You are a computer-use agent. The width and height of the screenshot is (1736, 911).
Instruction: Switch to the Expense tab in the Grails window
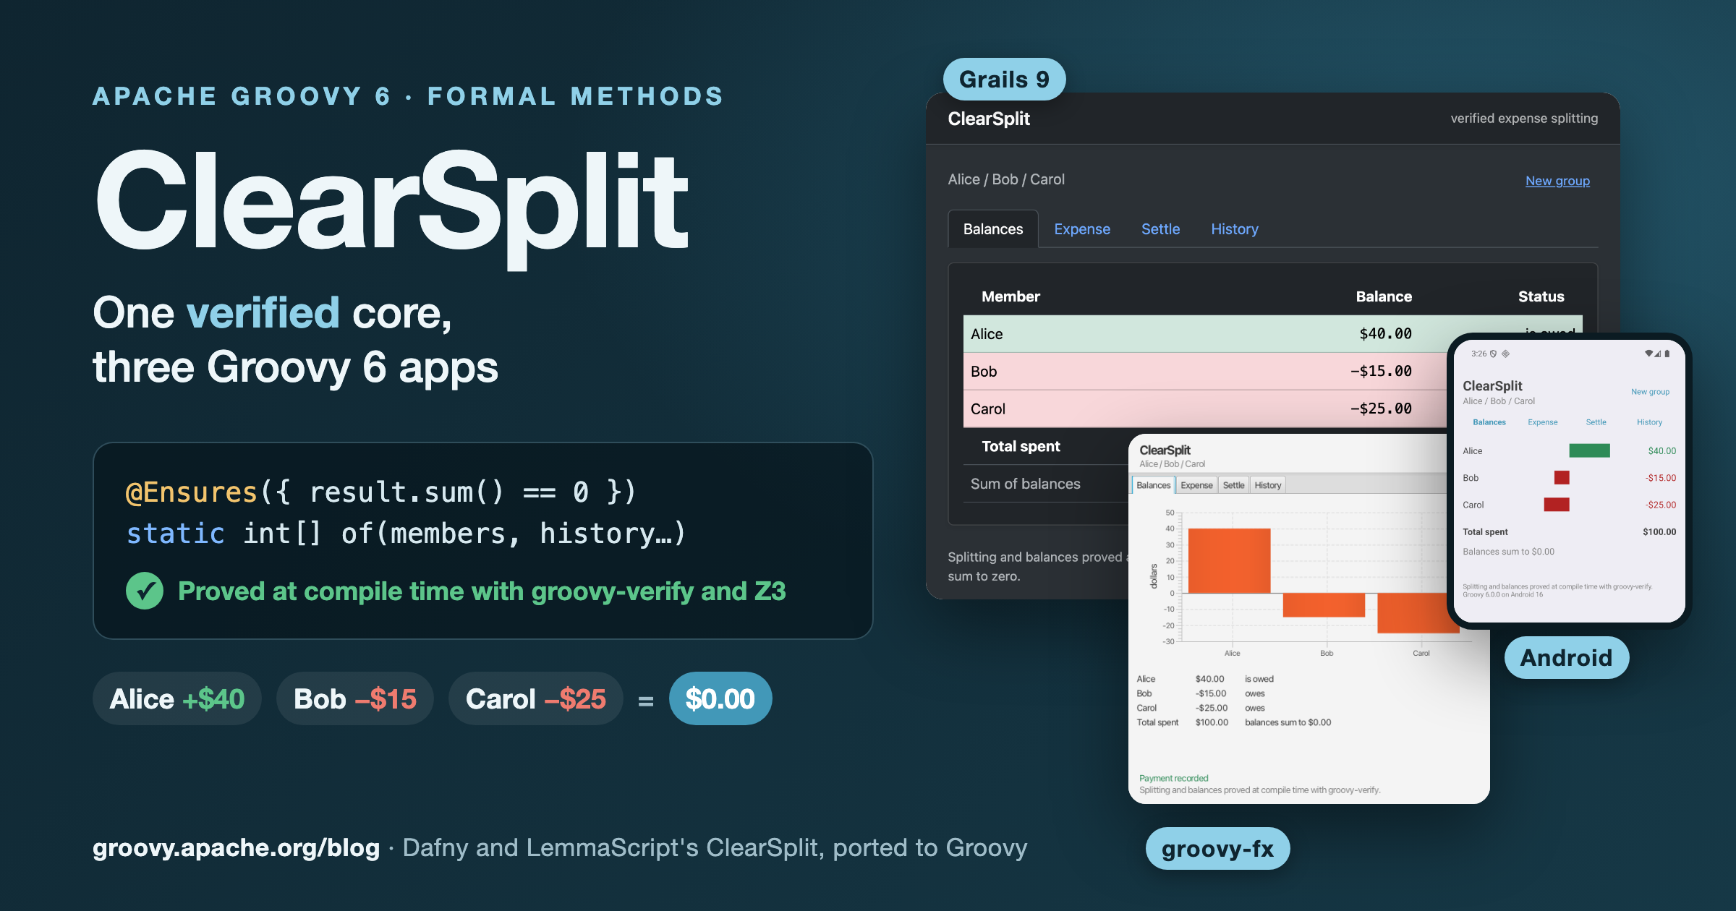1082,229
